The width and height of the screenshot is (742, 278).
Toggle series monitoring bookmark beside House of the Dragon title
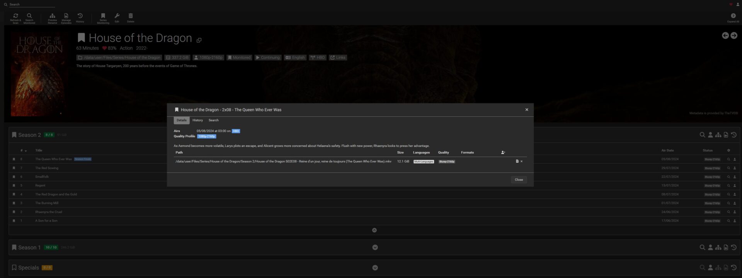[81, 37]
